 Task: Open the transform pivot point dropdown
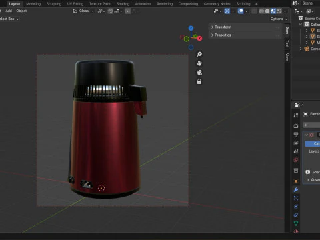(101, 11)
